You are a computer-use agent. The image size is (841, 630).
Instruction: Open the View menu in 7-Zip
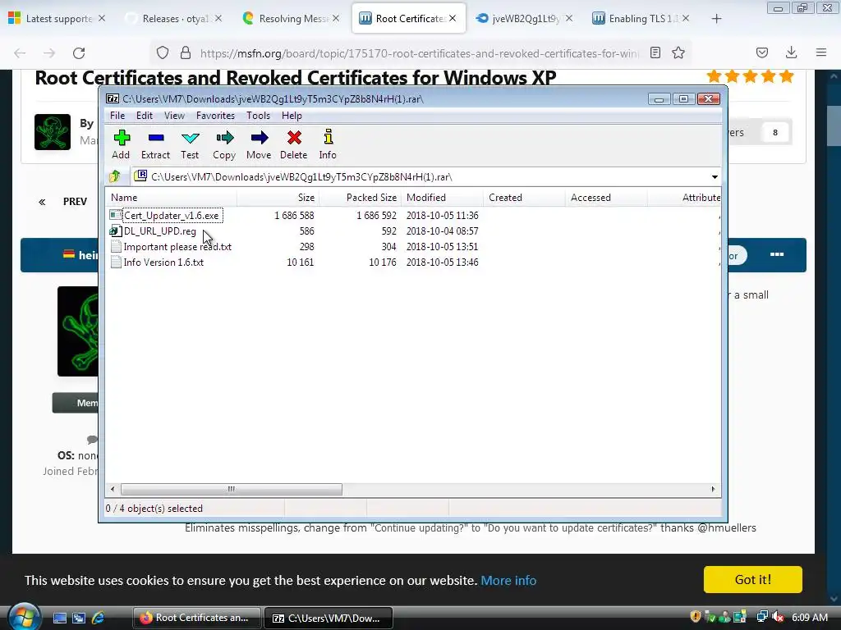pos(174,115)
